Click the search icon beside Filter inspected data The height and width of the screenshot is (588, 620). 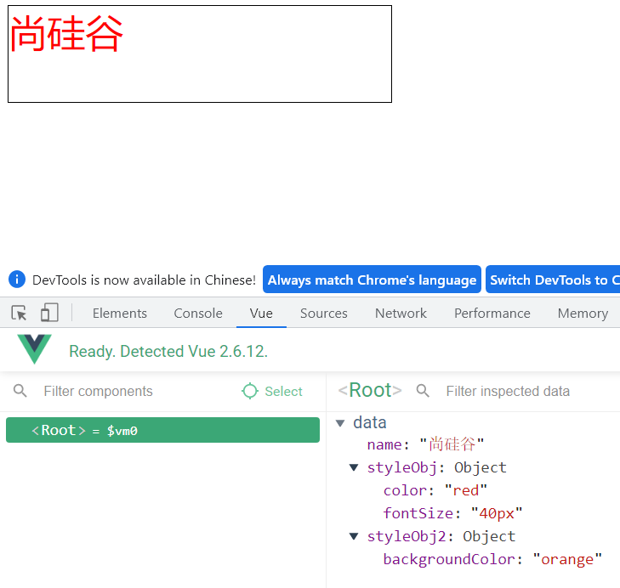[423, 391]
